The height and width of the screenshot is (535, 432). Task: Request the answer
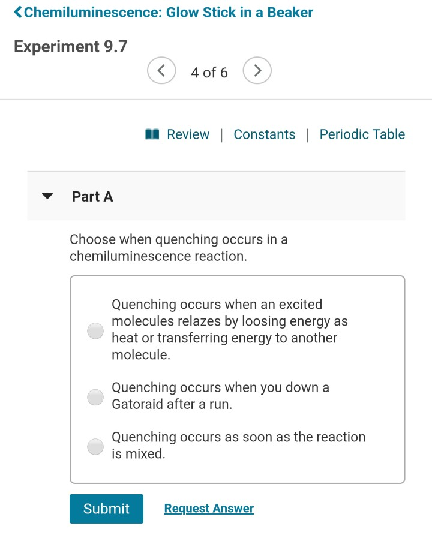(208, 508)
